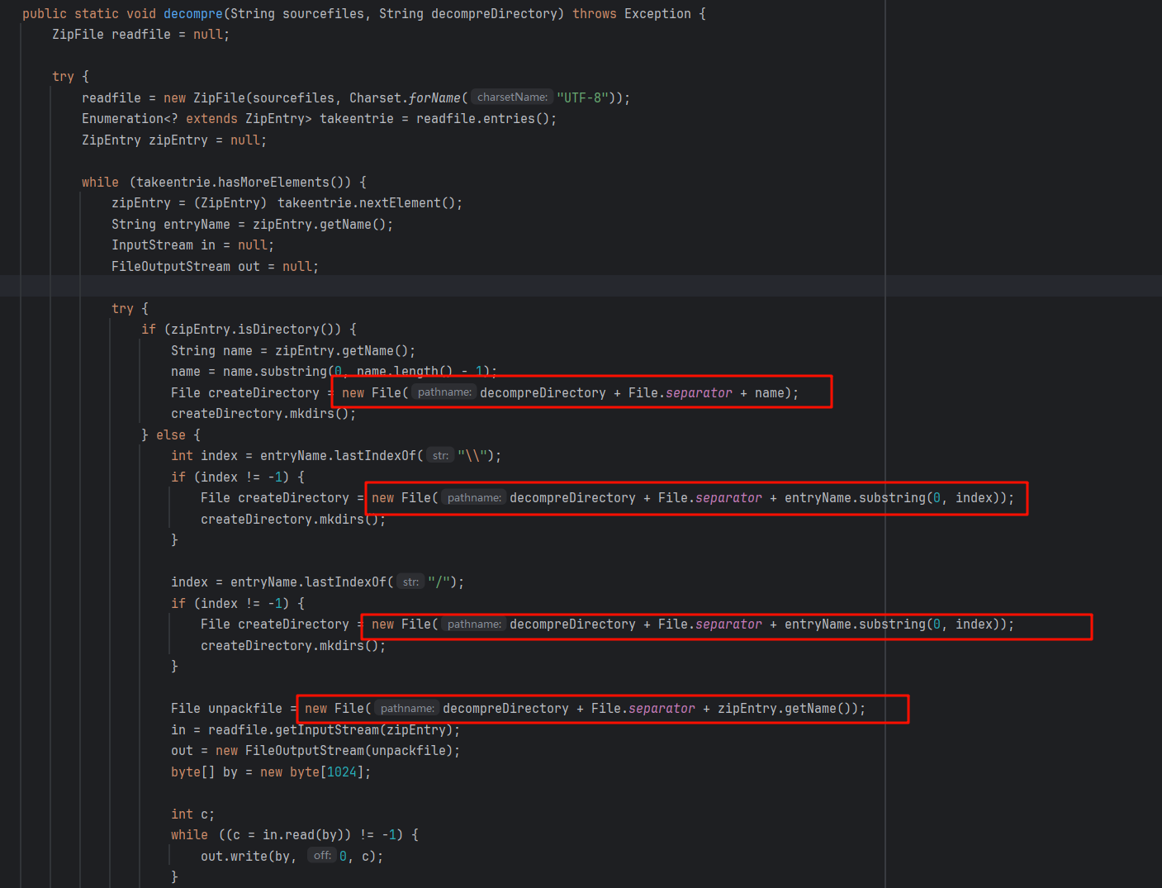Place cursor on the decompre method name
This screenshot has width=1162, height=888.
(193, 14)
